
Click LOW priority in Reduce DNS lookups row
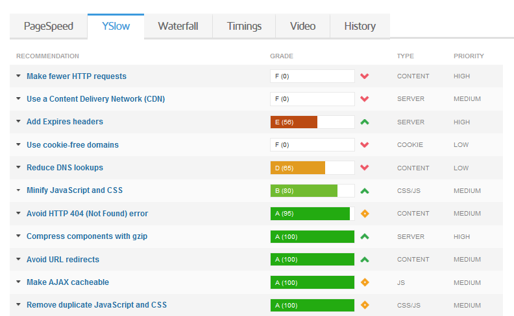461,168
